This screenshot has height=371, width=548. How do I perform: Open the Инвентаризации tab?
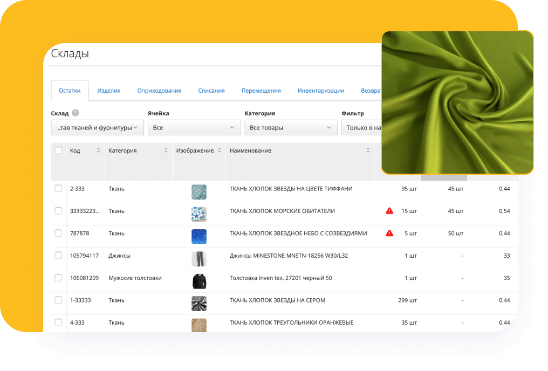pyautogui.click(x=321, y=91)
